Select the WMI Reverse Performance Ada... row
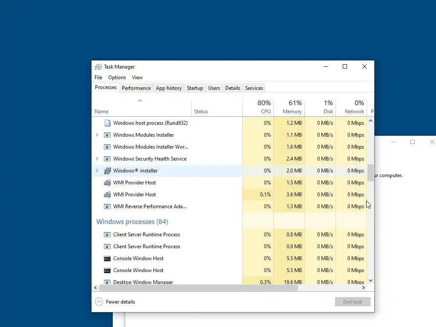The image size is (436, 327). (x=229, y=207)
